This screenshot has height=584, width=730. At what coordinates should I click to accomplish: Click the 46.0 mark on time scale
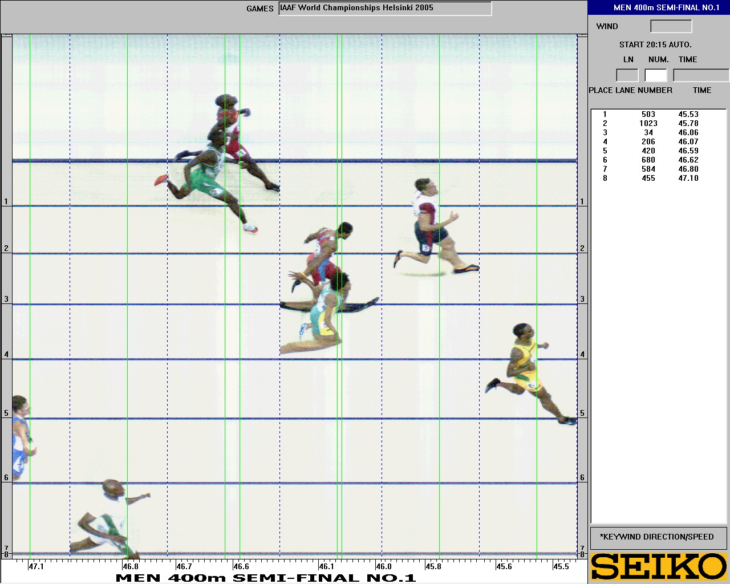(x=383, y=566)
